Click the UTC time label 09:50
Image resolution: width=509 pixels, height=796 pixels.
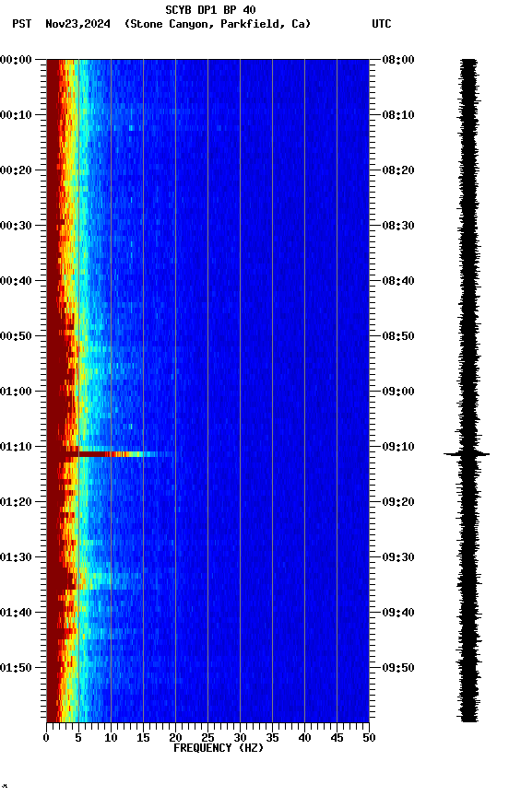pyautogui.click(x=398, y=668)
